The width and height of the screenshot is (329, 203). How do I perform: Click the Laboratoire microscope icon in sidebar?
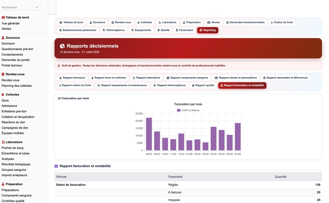click(x=3, y=142)
